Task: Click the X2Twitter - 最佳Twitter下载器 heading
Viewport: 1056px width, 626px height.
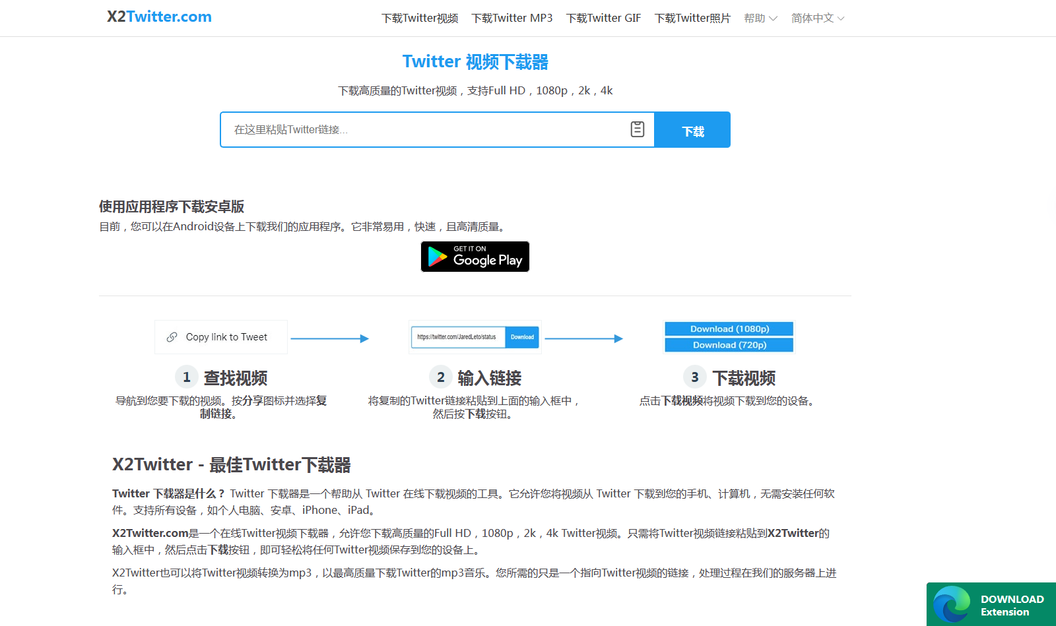Action: [232, 464]
